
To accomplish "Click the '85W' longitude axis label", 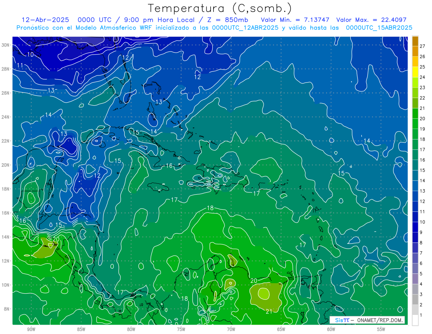I will [81, 329].
